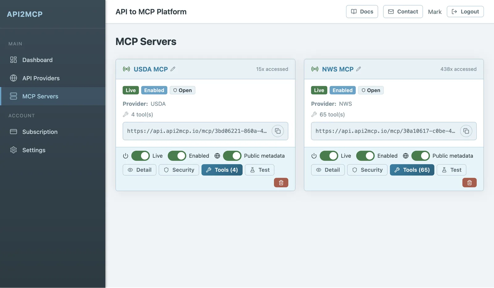Click the wrench icon by 65 tool(s)
Screen dimensions: 494x288
coord(314,114)
